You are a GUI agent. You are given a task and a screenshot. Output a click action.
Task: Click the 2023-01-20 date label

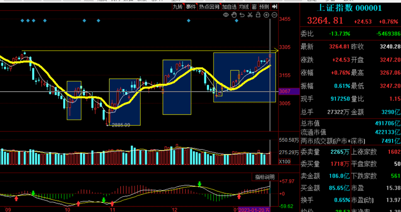(253, 210)
